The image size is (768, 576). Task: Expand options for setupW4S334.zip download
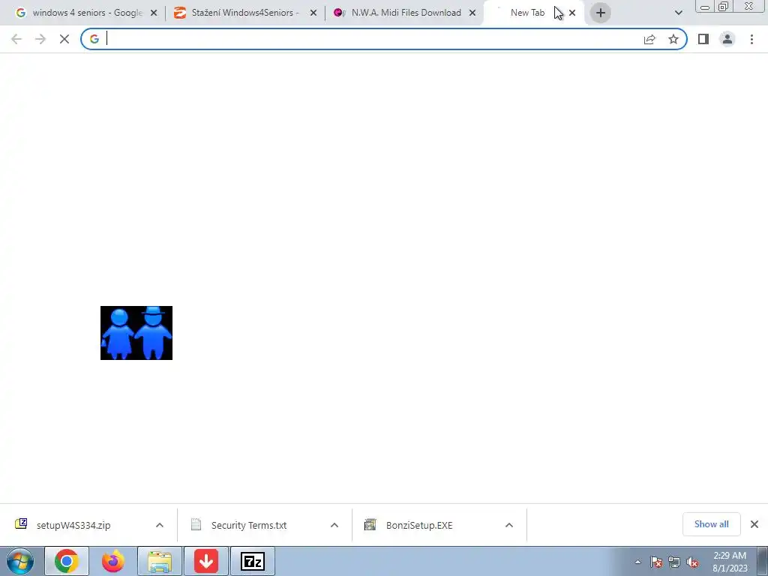pyautogui.click(x=160, y=525)
